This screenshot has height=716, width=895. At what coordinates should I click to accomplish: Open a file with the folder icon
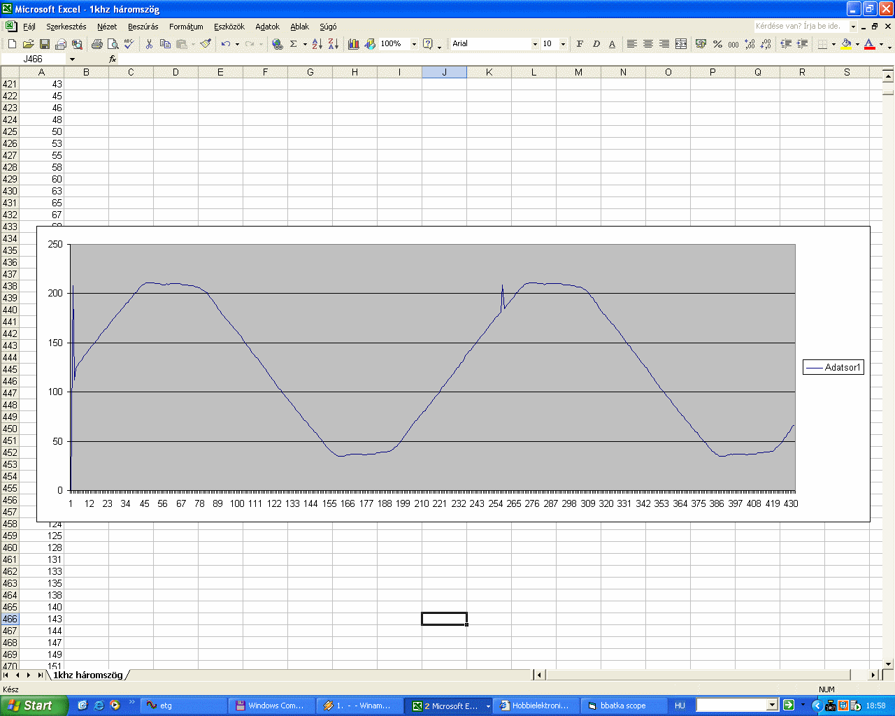click(28, 44)
